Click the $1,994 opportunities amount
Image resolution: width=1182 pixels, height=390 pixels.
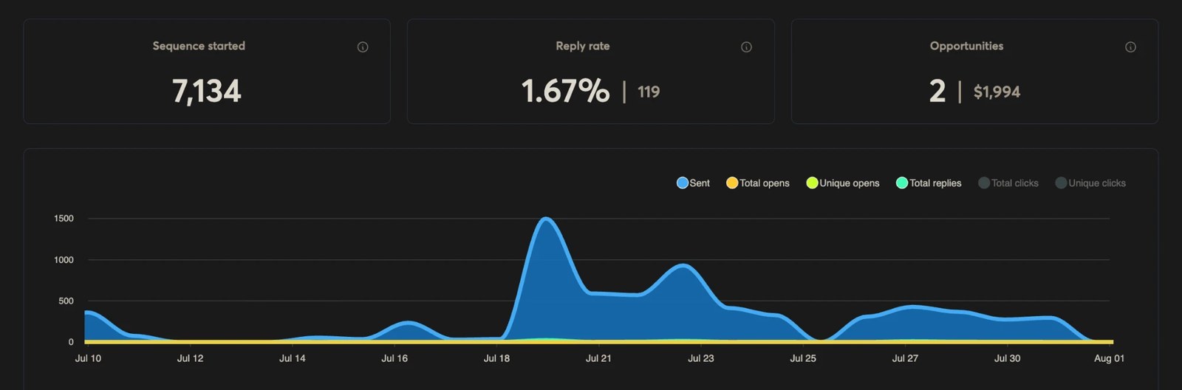point(997,92)
